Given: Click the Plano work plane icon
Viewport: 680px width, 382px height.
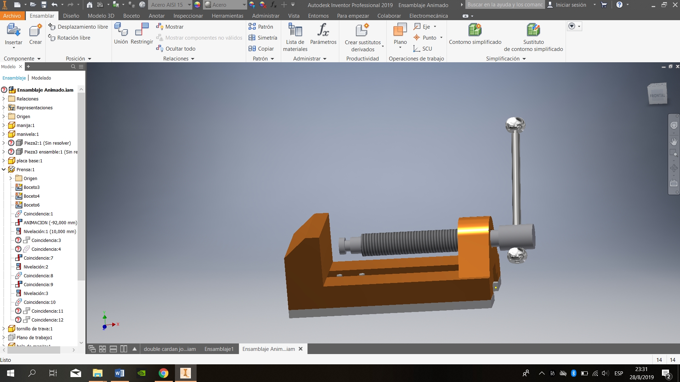Looking at the screenshot, I should coord(400,30).
